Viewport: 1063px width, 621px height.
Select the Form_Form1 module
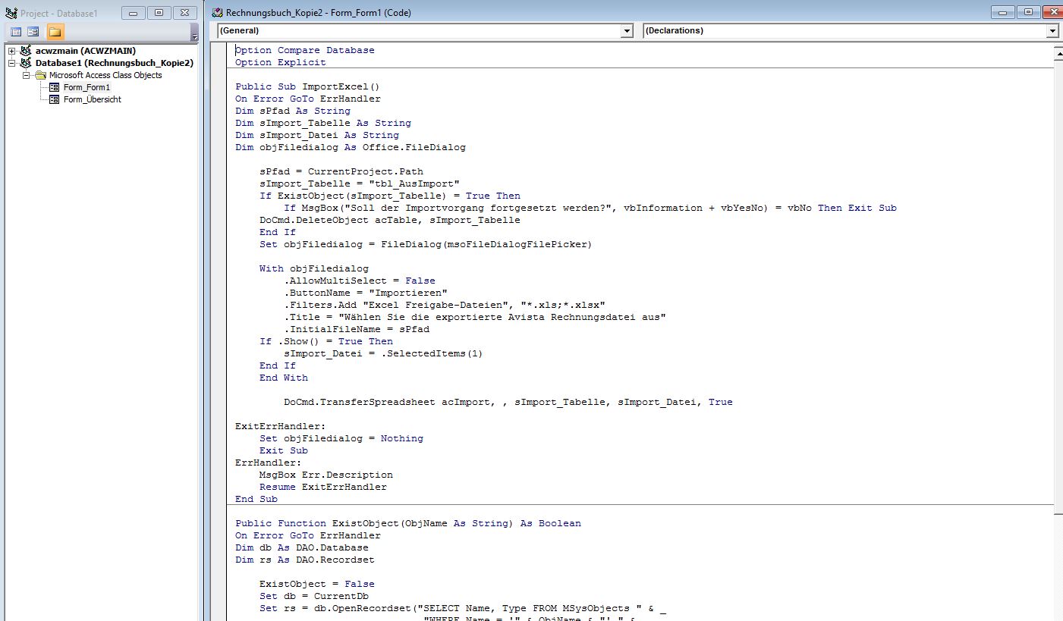86,87
